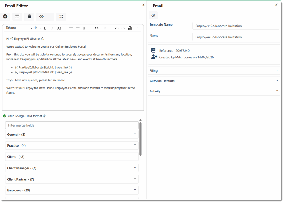Click the table layout icon in top toolbar
Viewport: 283px width, 202px height.
pyautogui.click(x=17, y=16)
